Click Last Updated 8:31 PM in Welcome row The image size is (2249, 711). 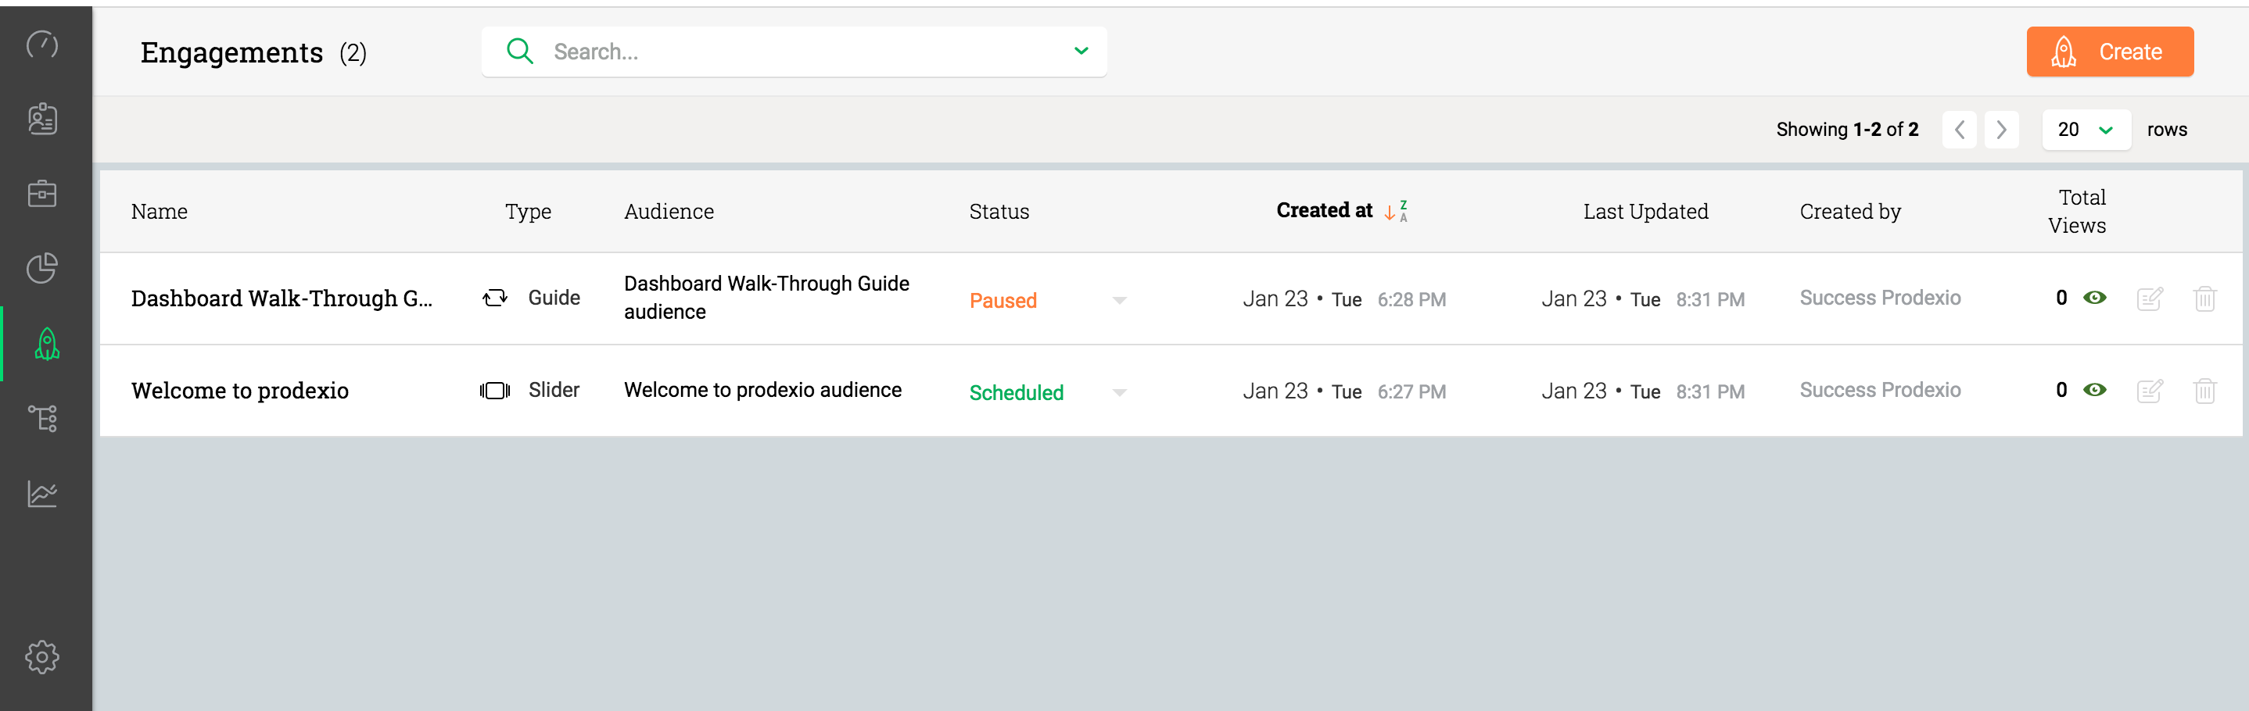point(1709,391)
